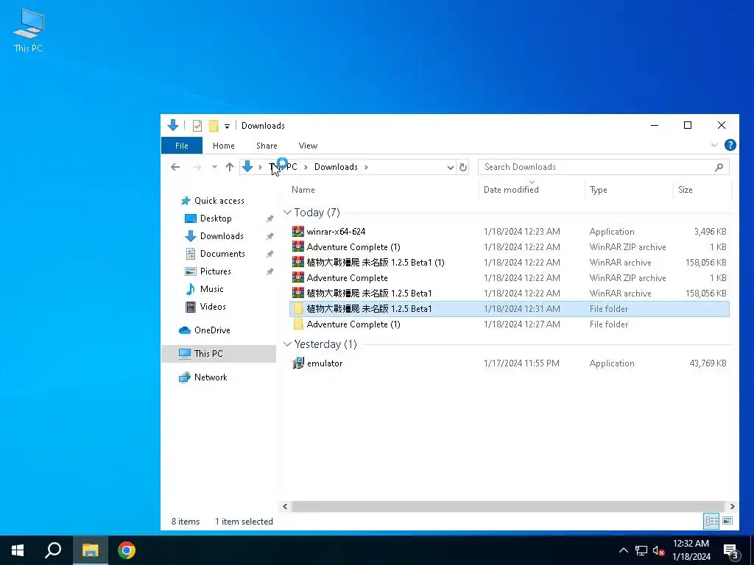754x565 pixels.
Task: Open OneDrive in the navigation pane
Action: tap(212, 330)
